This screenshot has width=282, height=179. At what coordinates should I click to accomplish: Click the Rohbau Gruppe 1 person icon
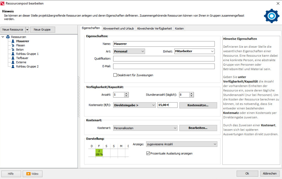(13, 54)
